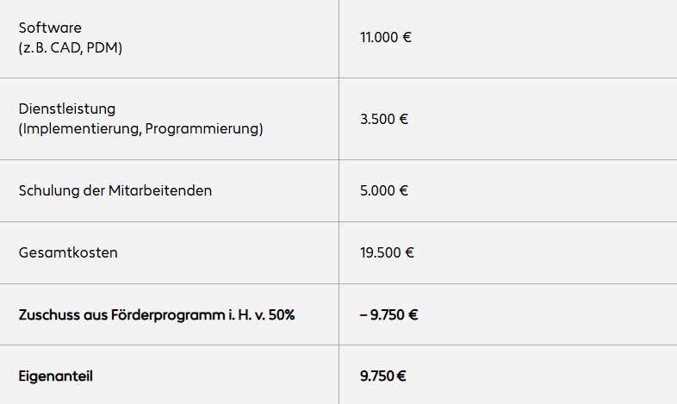This screenshot has height=404, width=677.
Task: Click the word 'Programmierung' in the table
Action: point(202,129)
